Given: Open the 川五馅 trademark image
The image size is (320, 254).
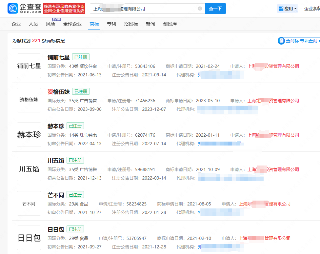Looking at the screenshot, I should click(29, 169).
